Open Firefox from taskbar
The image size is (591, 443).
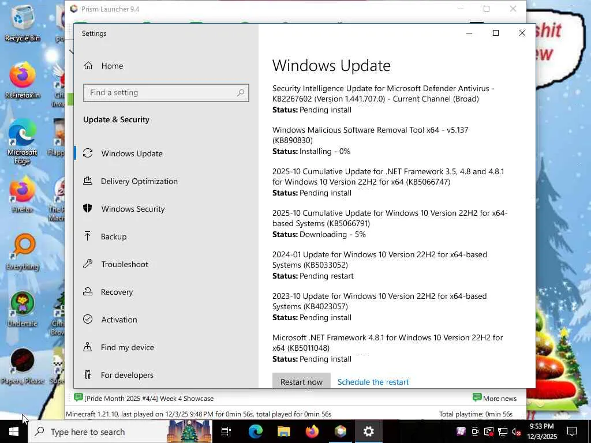312,431
